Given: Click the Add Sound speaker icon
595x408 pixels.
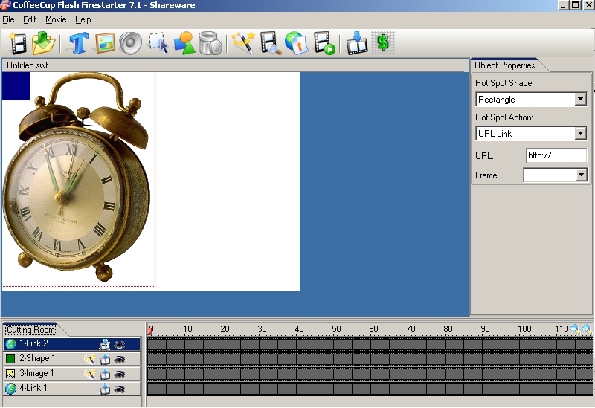Looking at the screenshot, I should [x=130, y=43].
